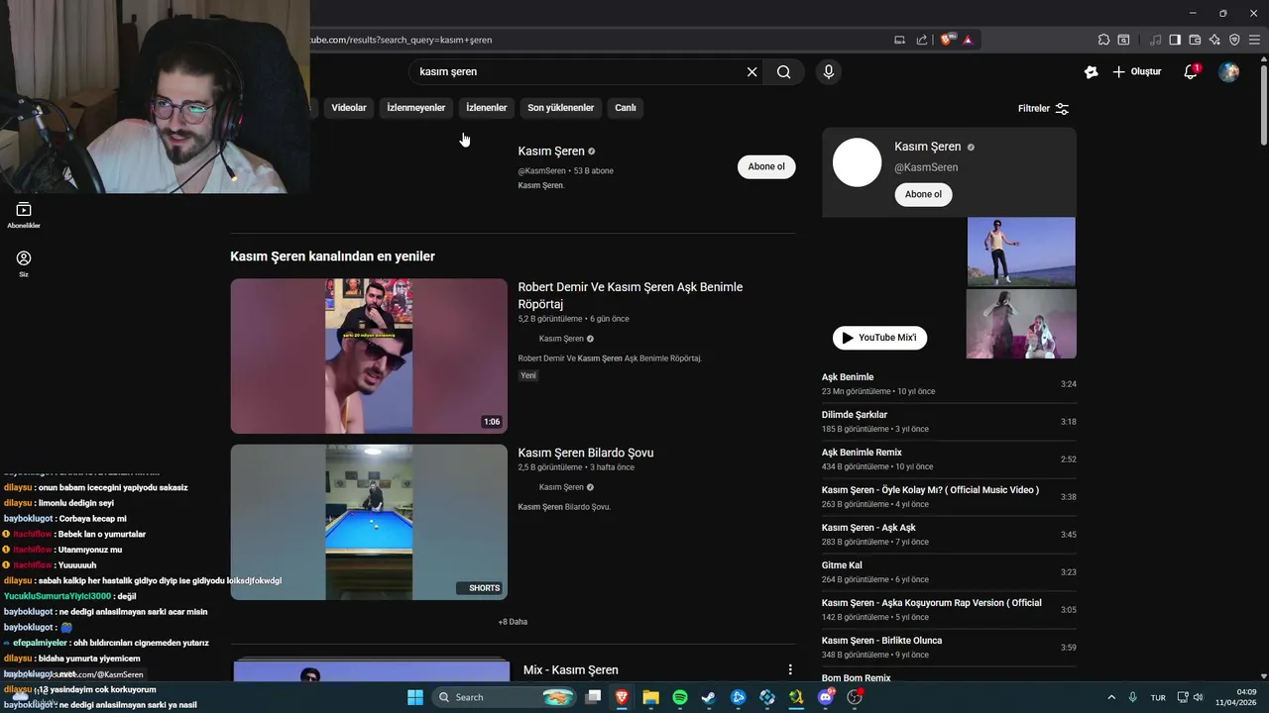This screenshot has height=713, width=1269.
Task: Clear the search box with the X
Action: pos(751,71)
